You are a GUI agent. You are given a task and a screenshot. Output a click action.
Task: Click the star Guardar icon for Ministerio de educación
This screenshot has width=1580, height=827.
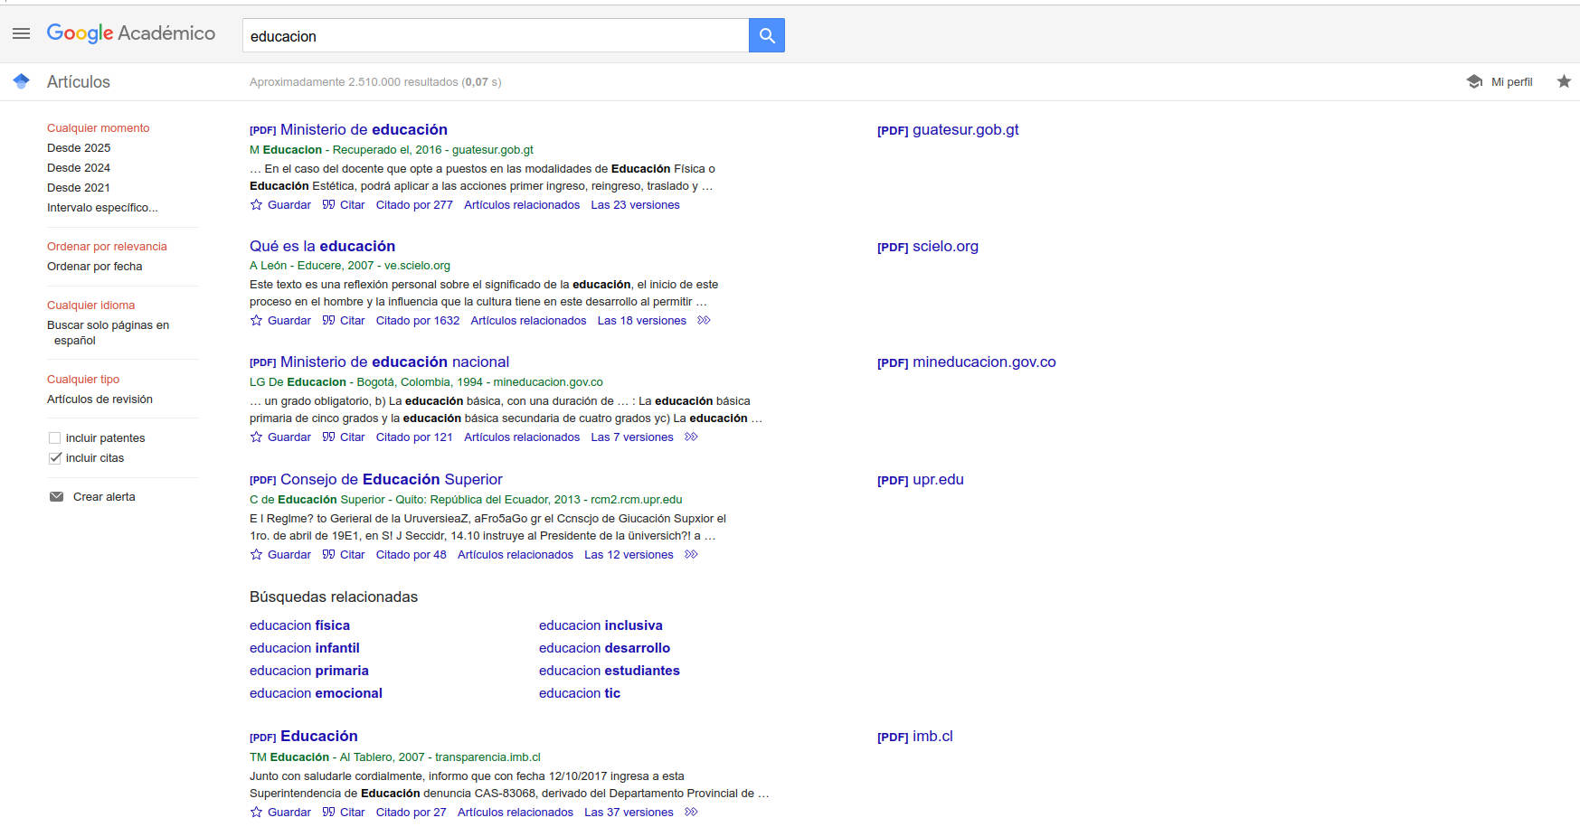tap(257, 205)
